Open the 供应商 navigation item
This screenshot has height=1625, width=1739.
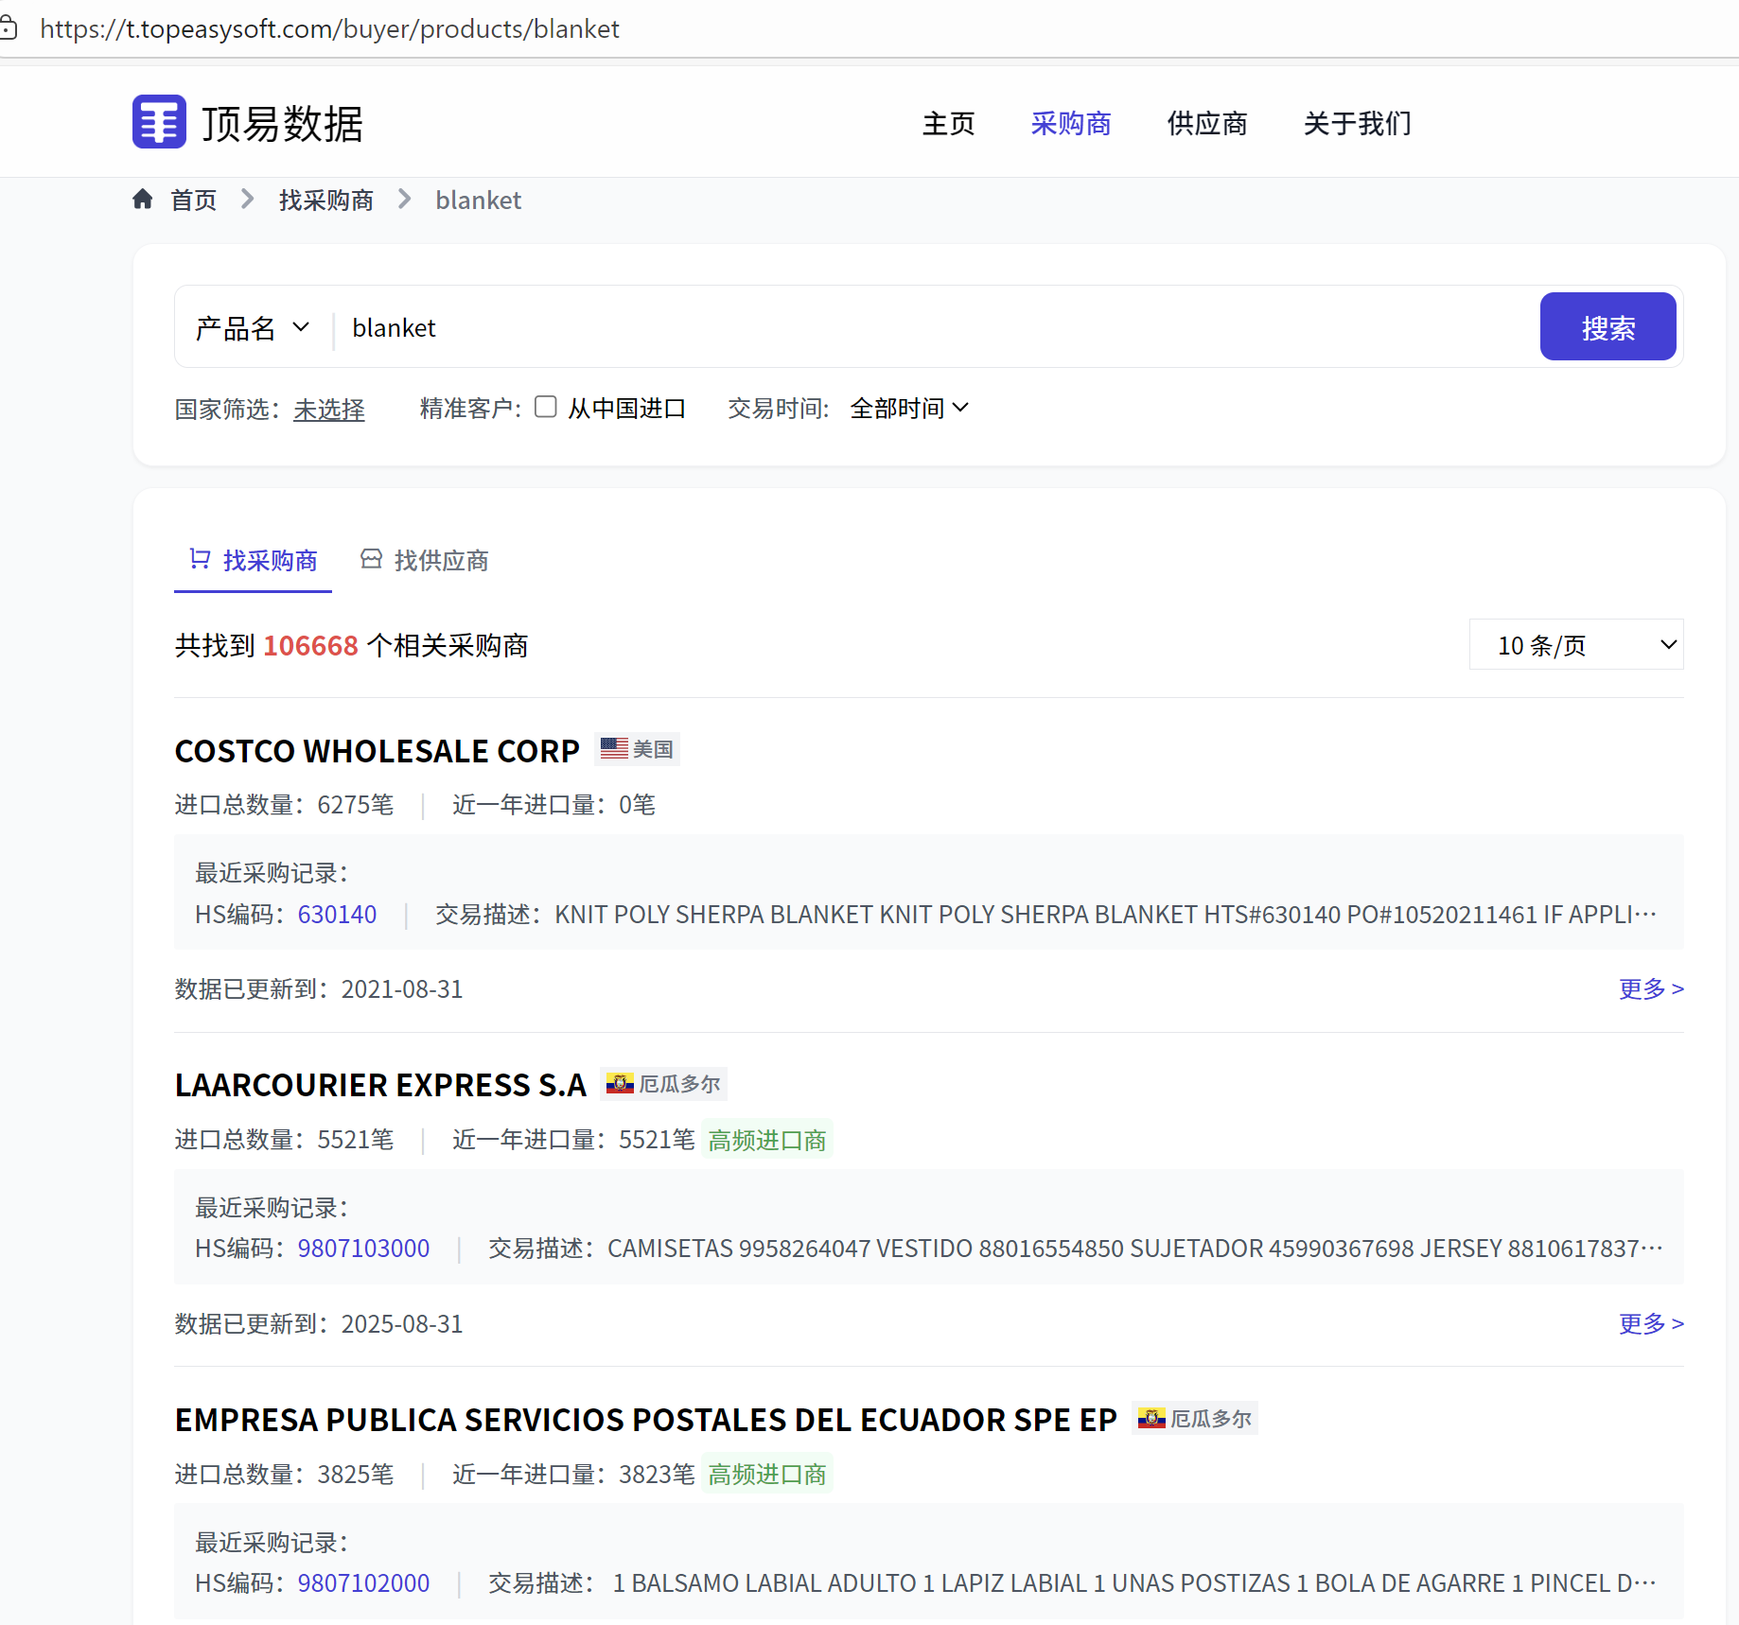coord(1207,123)
